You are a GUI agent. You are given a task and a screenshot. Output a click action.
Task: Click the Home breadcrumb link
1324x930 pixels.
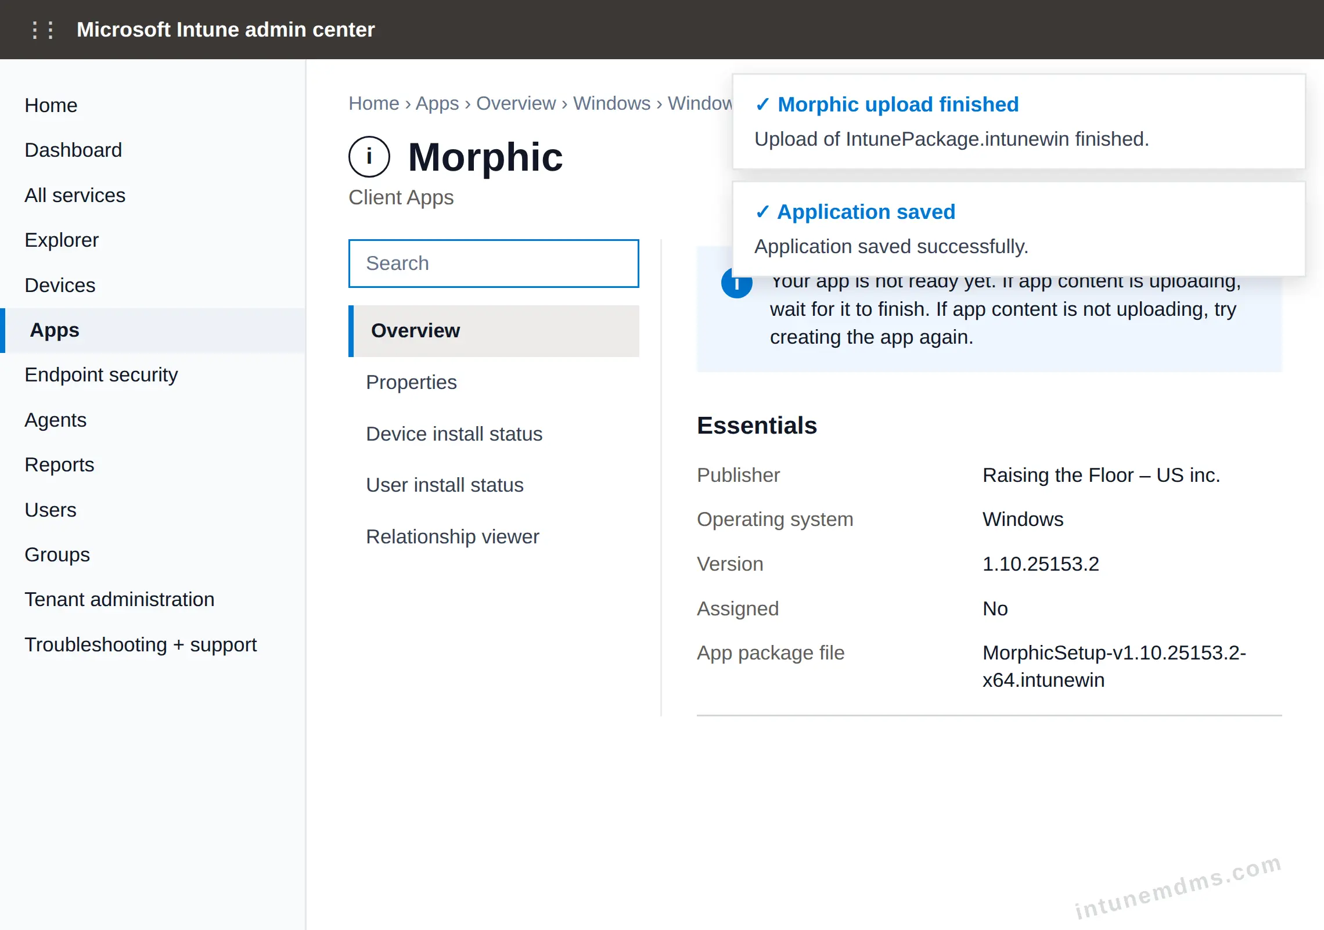click(x=374, y=103)
